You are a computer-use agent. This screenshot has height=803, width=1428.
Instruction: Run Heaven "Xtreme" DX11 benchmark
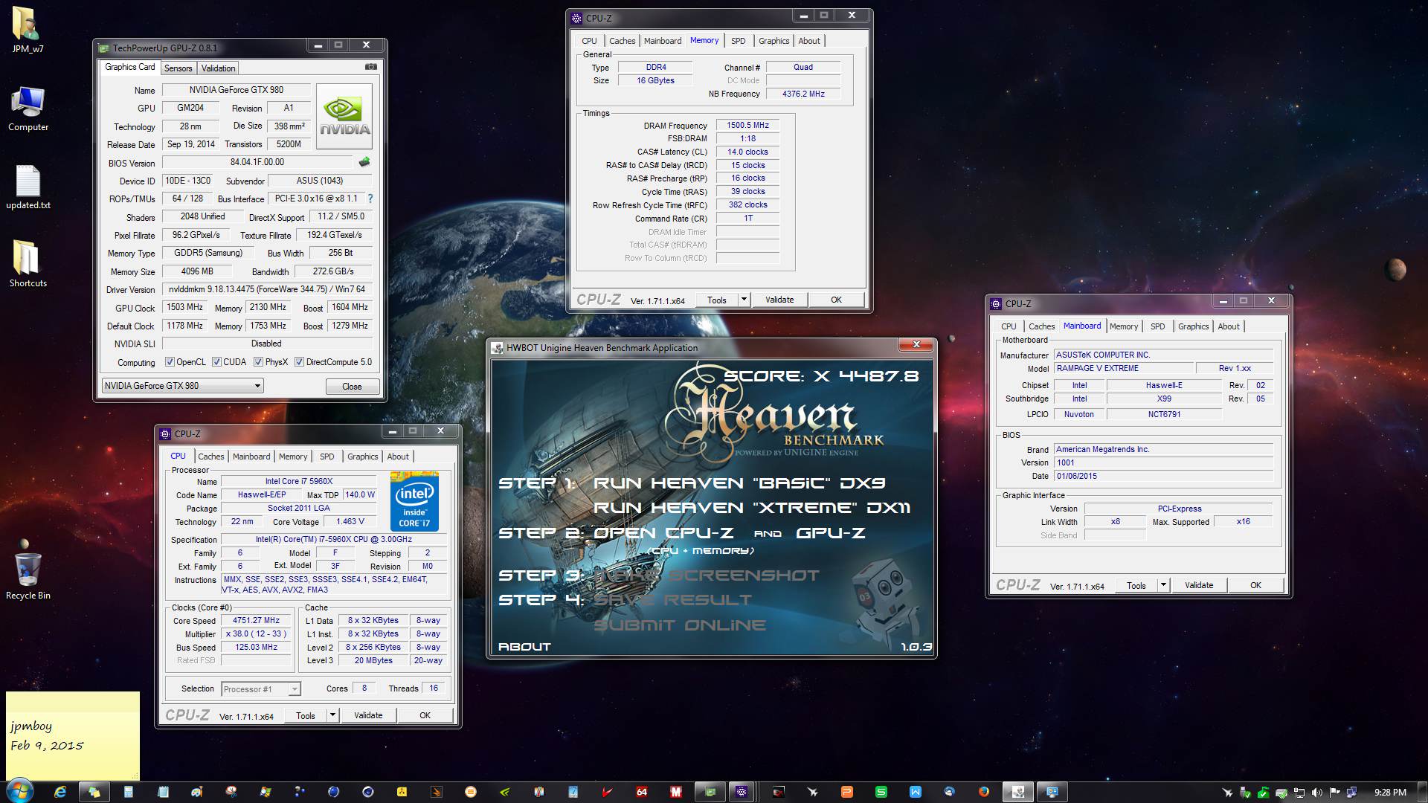751,508
